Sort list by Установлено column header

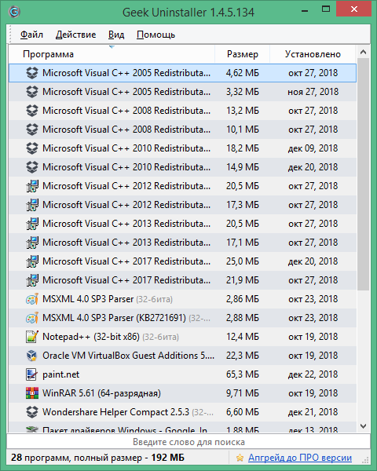point(313,54)
